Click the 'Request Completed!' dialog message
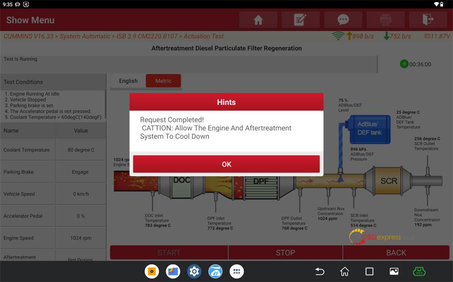 click(x=172, y=119)
